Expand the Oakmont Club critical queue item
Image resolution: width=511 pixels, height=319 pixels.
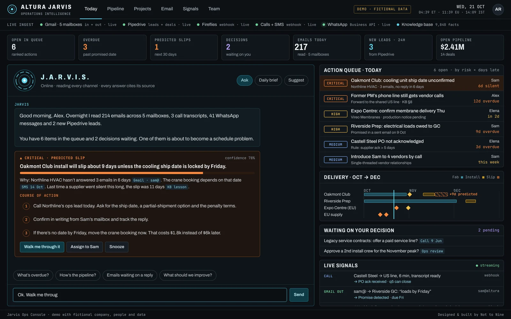coord(412,83)
